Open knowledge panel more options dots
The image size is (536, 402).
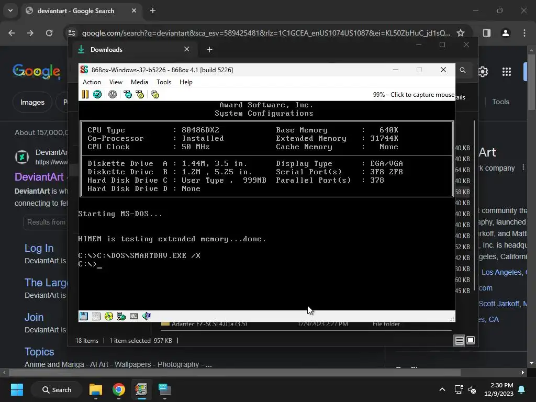tap(523, 167)
